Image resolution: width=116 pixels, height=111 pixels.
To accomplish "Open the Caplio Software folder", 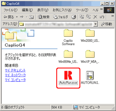I will pos(68,37).
